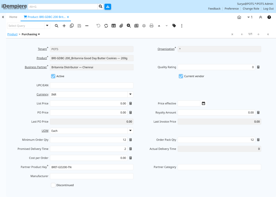Click the UPC/EAN input field
276x197 pixels.
(92, 85)
